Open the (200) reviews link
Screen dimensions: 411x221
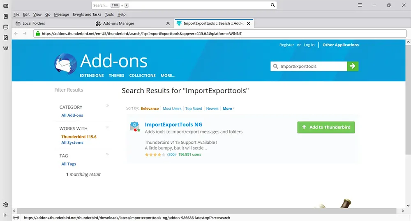click(171, 154)
